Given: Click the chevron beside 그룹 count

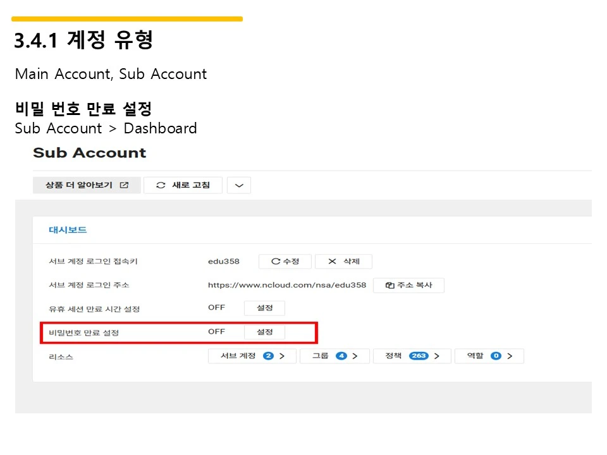Looking at the screenshot, I should (355, 356).
